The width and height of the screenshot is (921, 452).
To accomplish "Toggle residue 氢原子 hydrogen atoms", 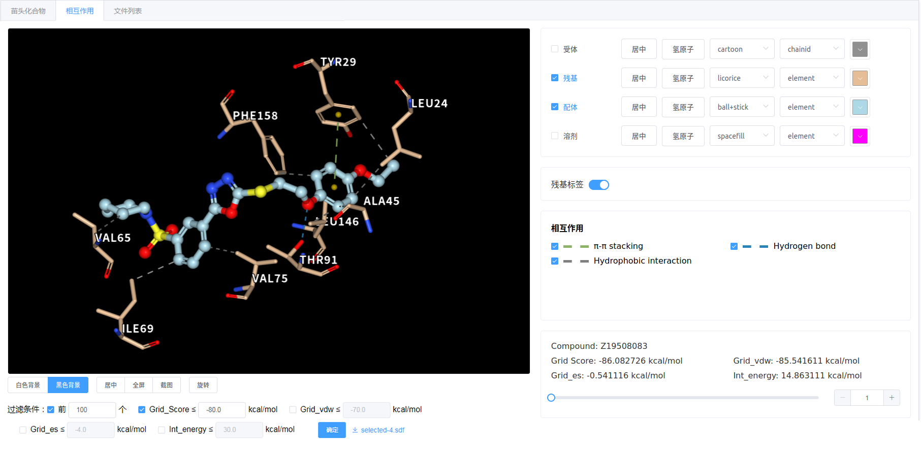I will 683,78.
